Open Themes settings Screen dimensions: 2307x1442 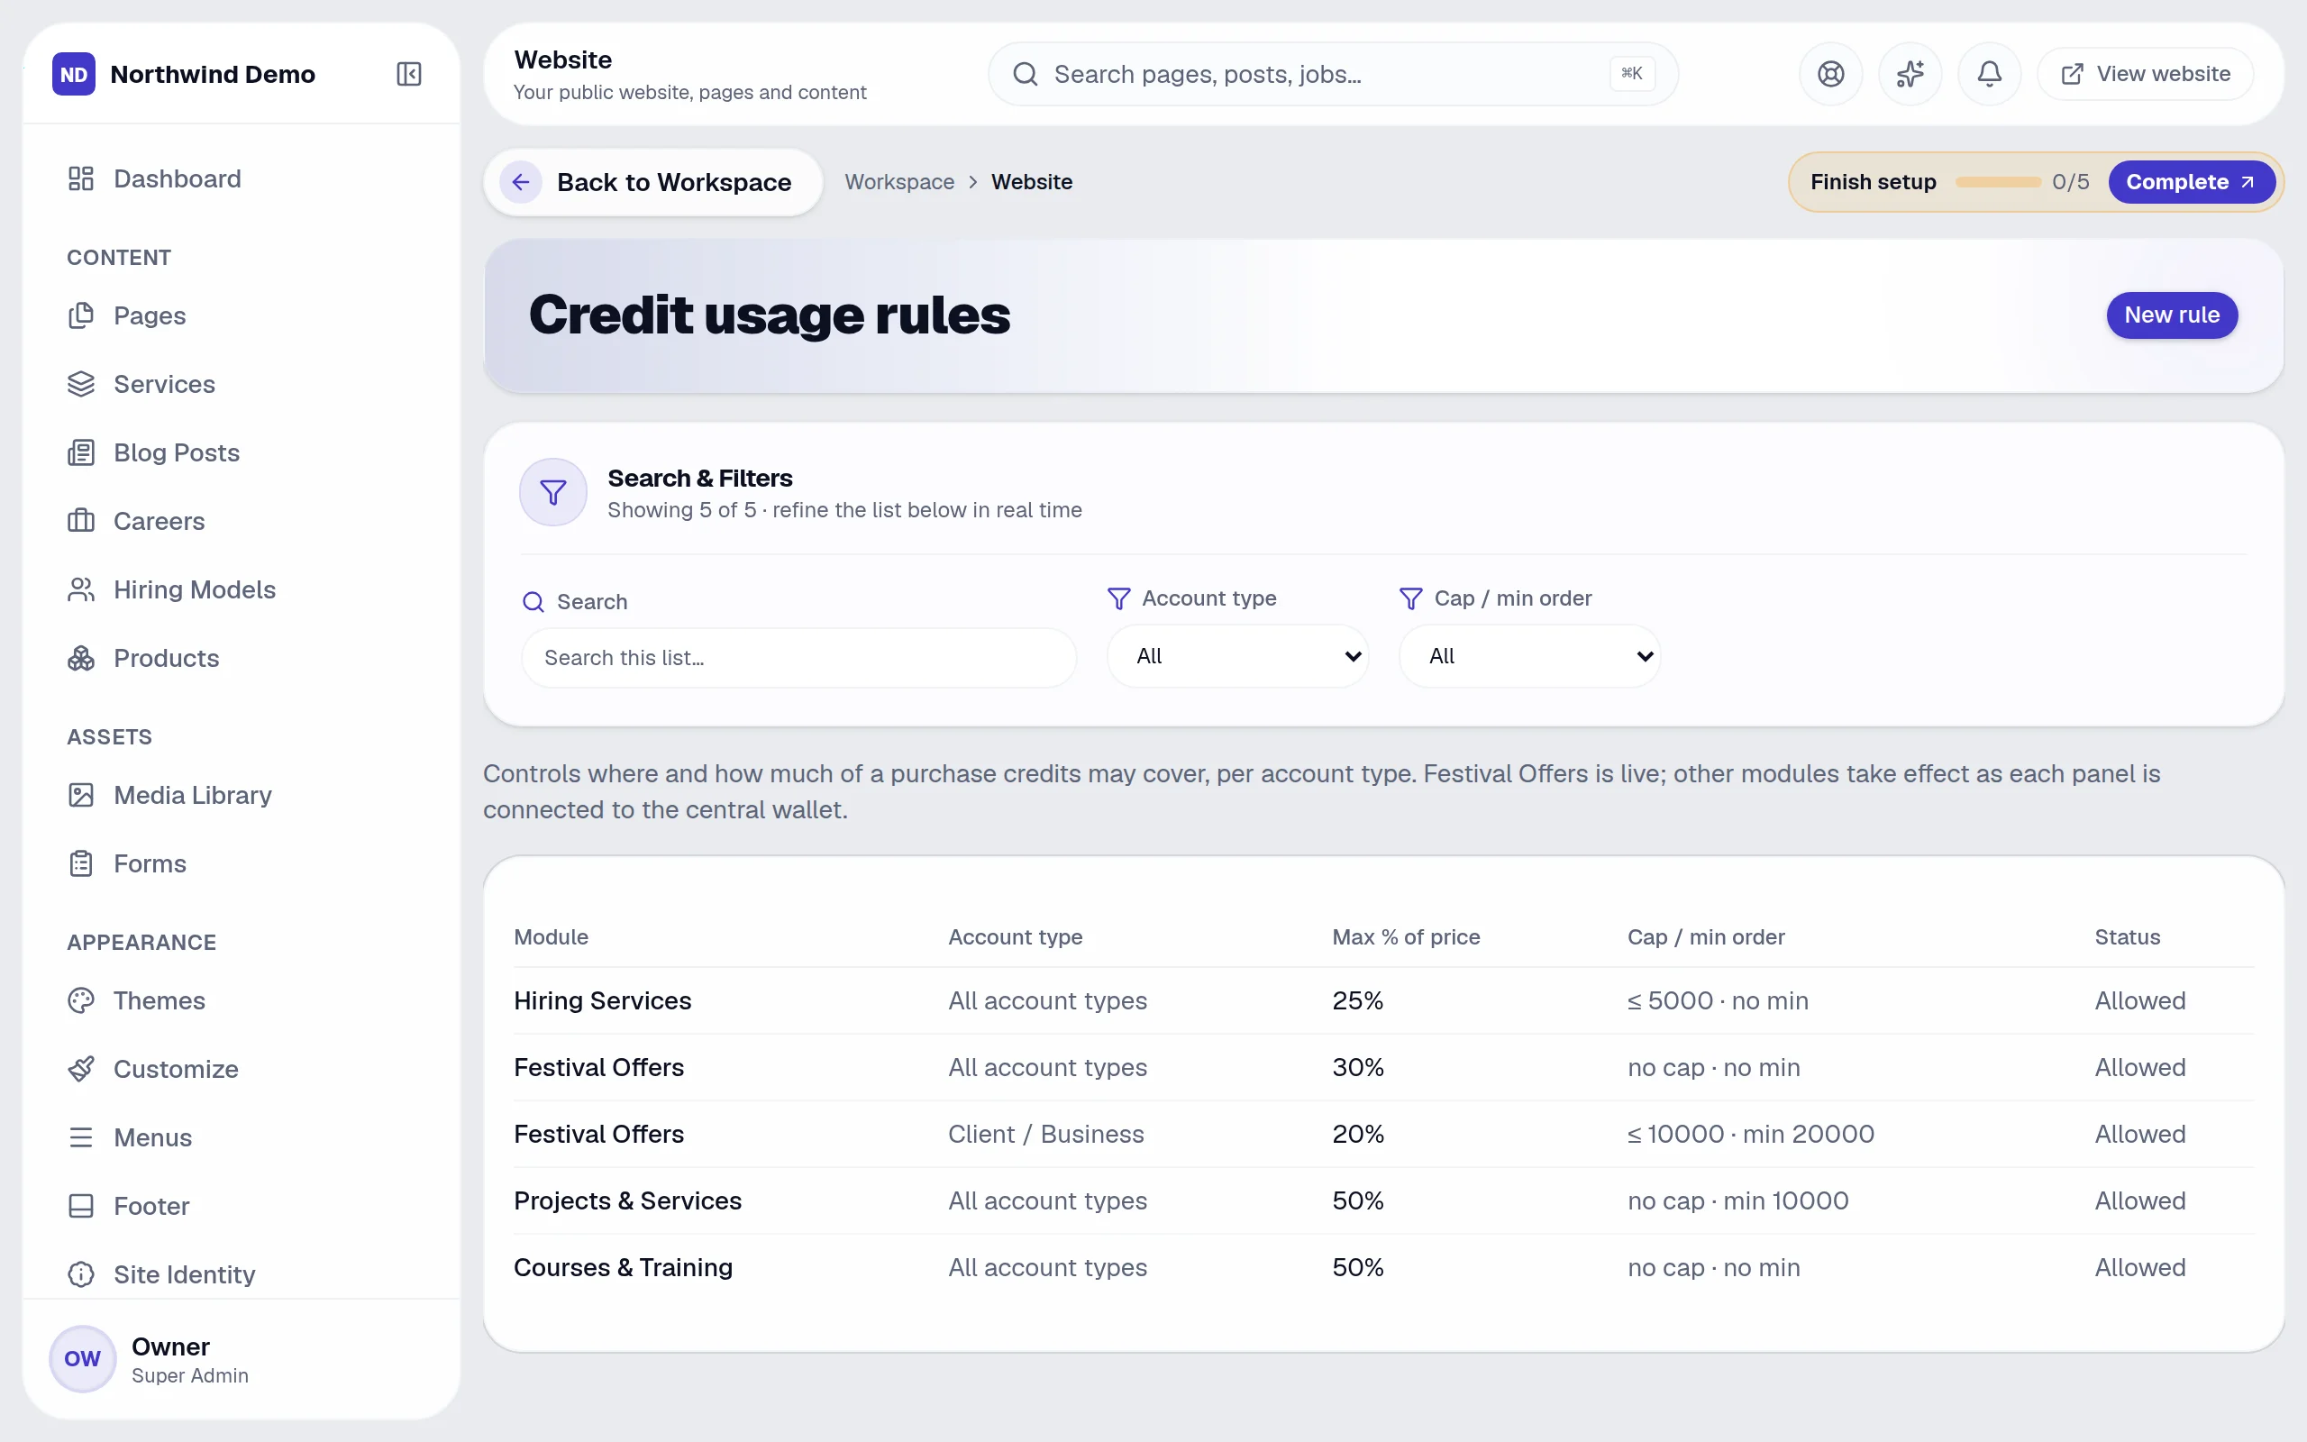(242, 1000)
